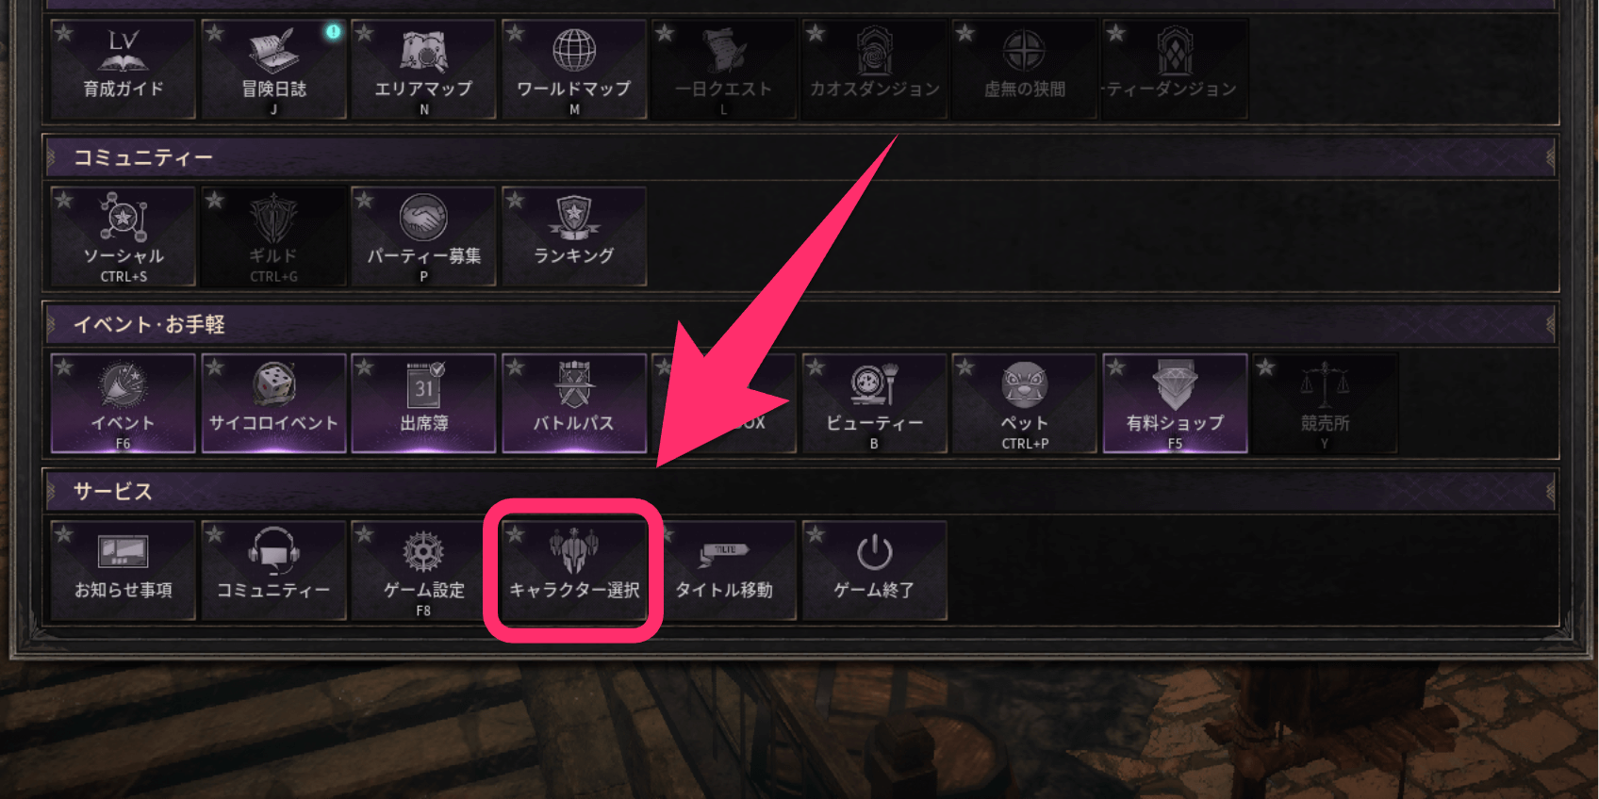
Task: Open the ワールドマップ globe tile
Action: tap(574, 69)
